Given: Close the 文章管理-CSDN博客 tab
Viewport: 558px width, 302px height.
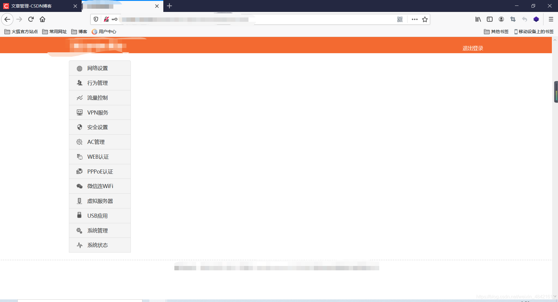Looking at the screenshot, I should click(x=75, y=6).
